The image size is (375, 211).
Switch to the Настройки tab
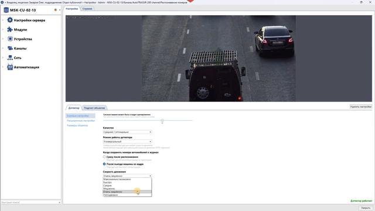click(71, 9)
